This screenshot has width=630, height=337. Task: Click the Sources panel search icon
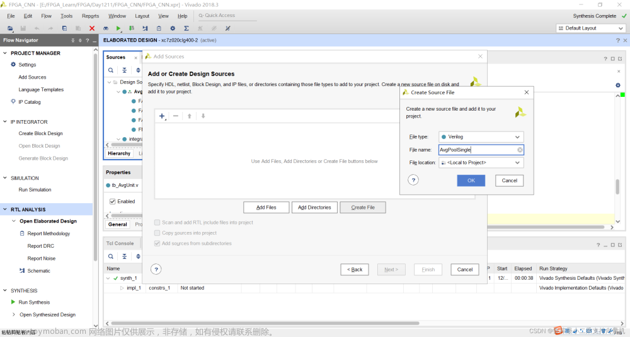click(x=110, y=70)
